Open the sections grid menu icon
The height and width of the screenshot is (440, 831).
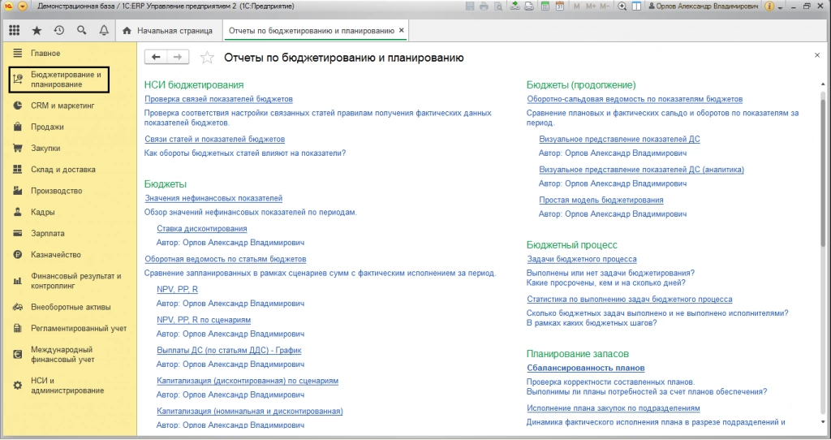tap(15, 31)
